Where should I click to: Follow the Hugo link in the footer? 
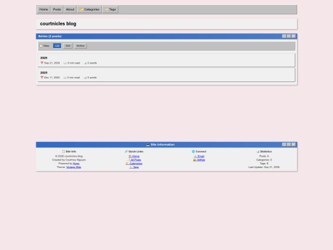[x=76, y=164]
